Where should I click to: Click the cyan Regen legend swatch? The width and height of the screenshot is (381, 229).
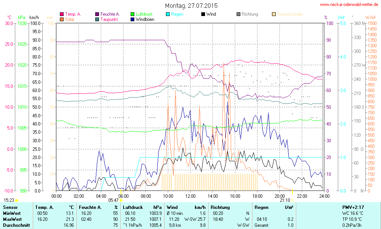click(x=168, y=14)
